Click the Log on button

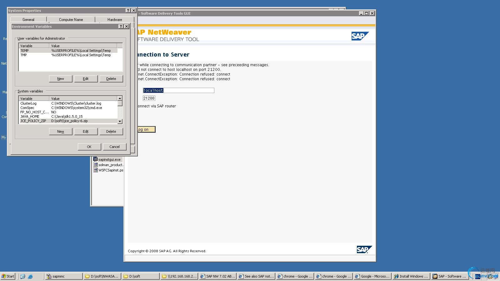pos(146,130)
